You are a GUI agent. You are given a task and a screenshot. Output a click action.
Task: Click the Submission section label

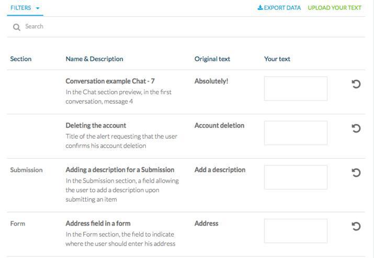pyautogui.click(x=26, y=170)
